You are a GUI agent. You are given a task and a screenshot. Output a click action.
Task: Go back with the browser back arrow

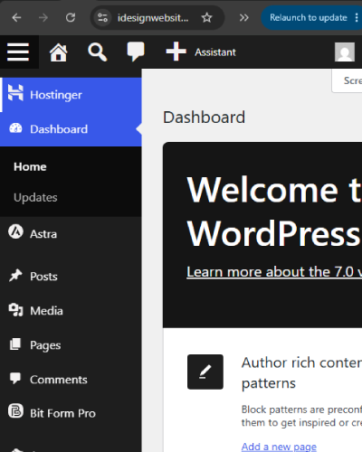(16, 18)
